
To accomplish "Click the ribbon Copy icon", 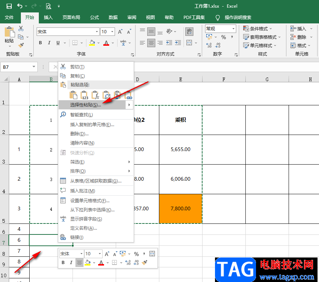I will point(21,37).
